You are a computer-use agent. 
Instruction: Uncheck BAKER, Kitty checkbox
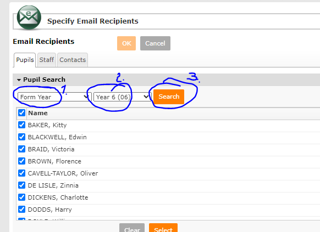pos(21,125)
